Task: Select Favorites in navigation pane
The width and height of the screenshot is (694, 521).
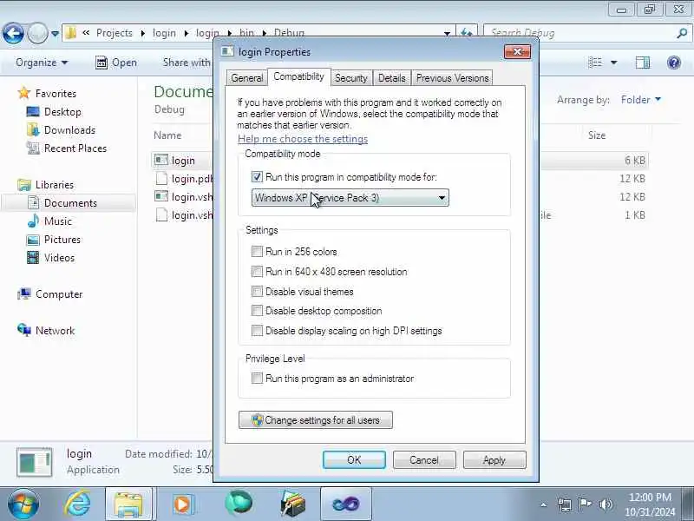Action: click(47, 94)
